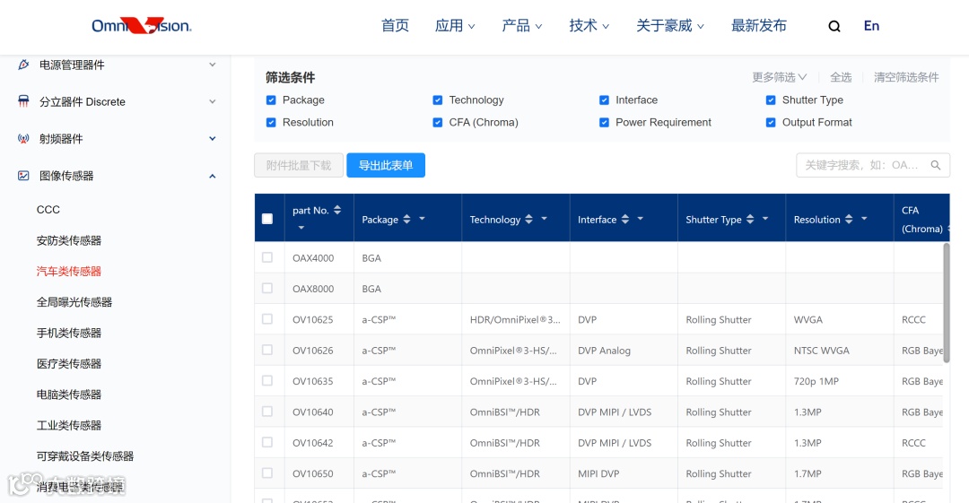Screen dimensions: 969x503
Task: Open the 产品 navigation menu
Action: [x=521, y=25]
